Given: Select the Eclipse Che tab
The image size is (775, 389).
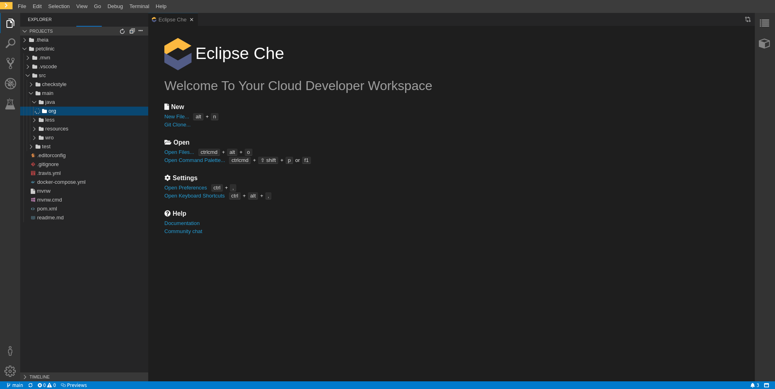Looking at the screenshot, I should [172, 19].
